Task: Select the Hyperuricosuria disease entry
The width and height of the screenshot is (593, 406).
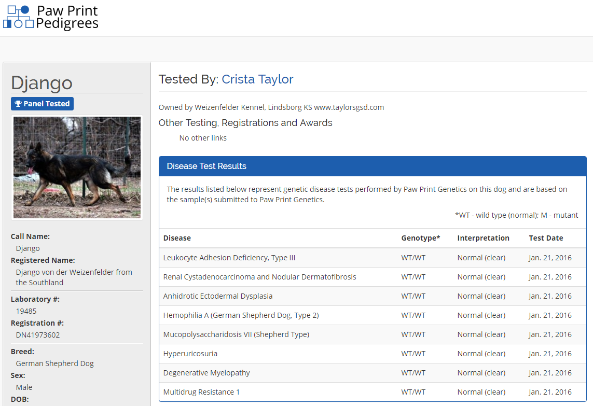Action: pos(190,354)
